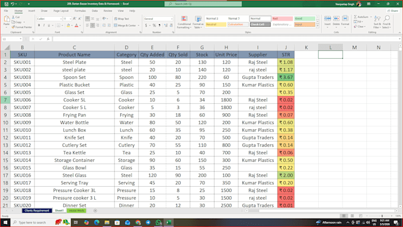Switch to the Insert tab
The width and height of the screenshot is (403, 227).
[x=31, y=11]
